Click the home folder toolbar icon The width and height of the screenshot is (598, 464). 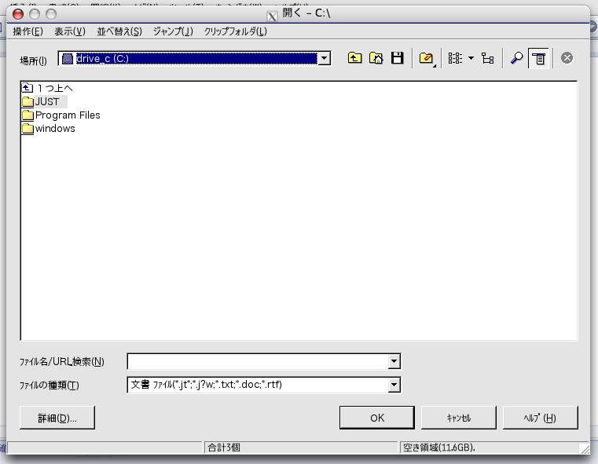[x=376, y=58]
